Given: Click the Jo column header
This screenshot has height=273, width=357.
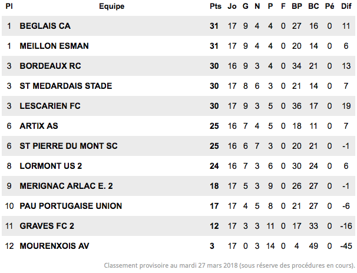Looking at the screenshot, I should click(232, 6).
